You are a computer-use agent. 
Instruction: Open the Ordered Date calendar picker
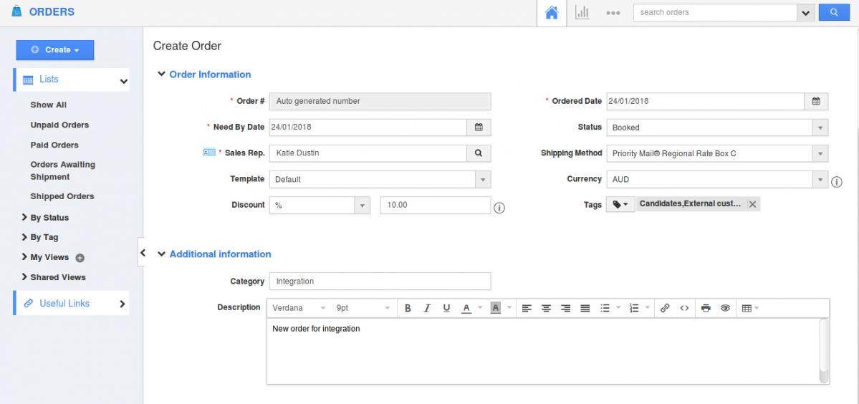click(816, 101)
